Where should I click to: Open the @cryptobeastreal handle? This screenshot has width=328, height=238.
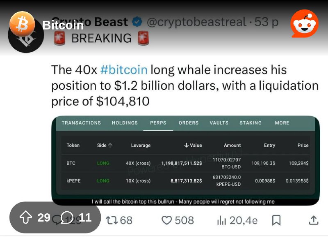coord(197,22)
